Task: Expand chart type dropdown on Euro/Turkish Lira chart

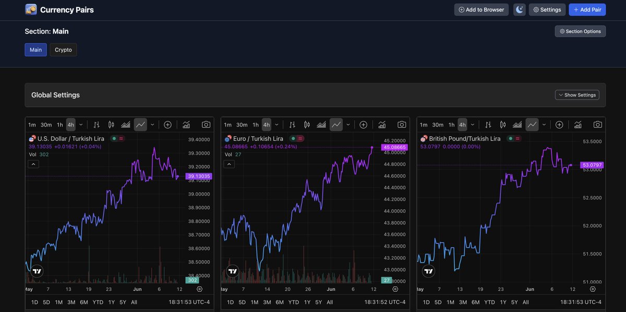Action: (x=348, y=124)
